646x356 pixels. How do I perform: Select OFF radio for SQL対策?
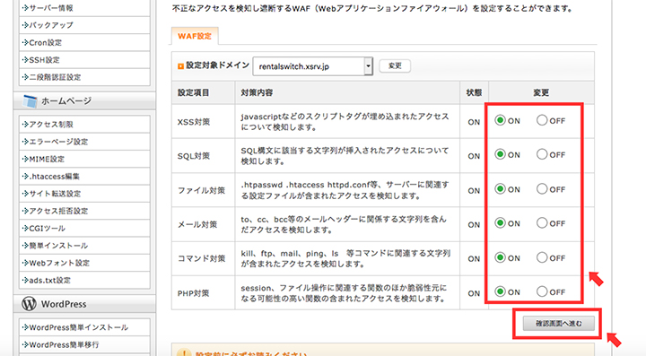pyautogui.click(x=542, y=154)
